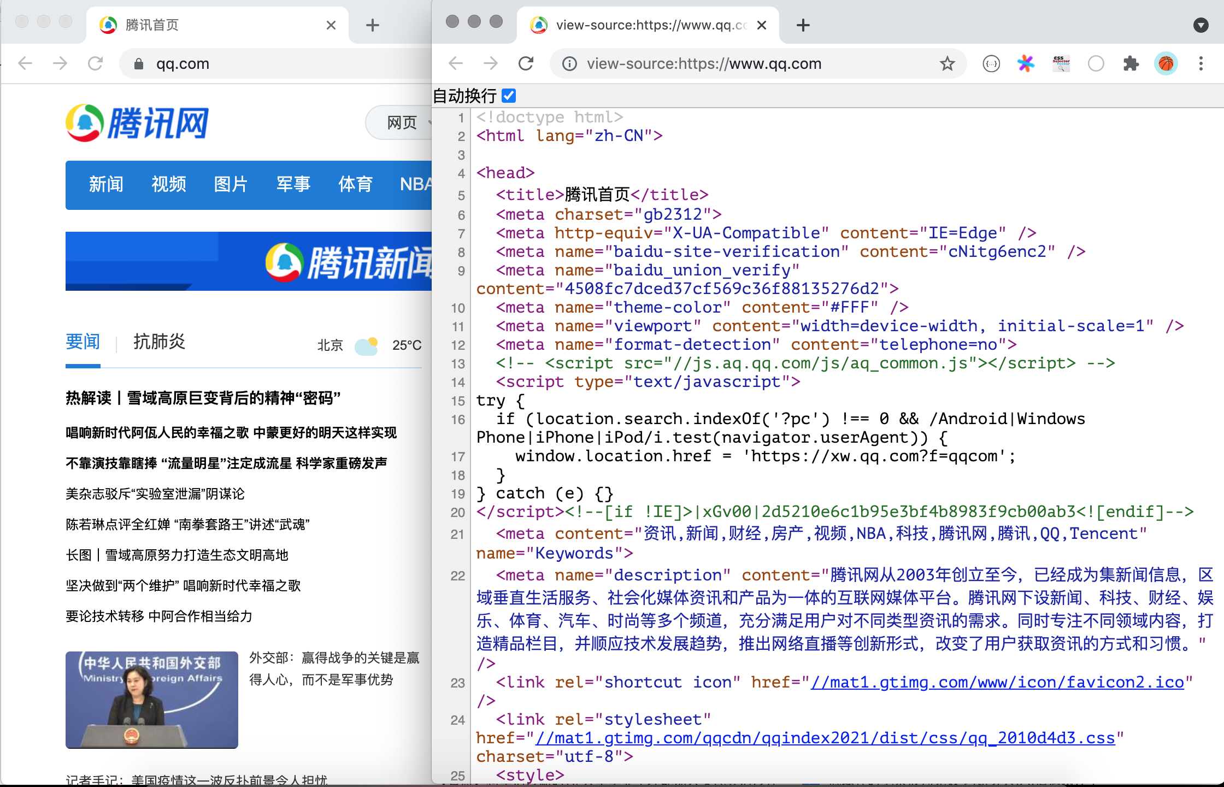Click the CSS Selector Tester extension icon

coord(1061,64)
